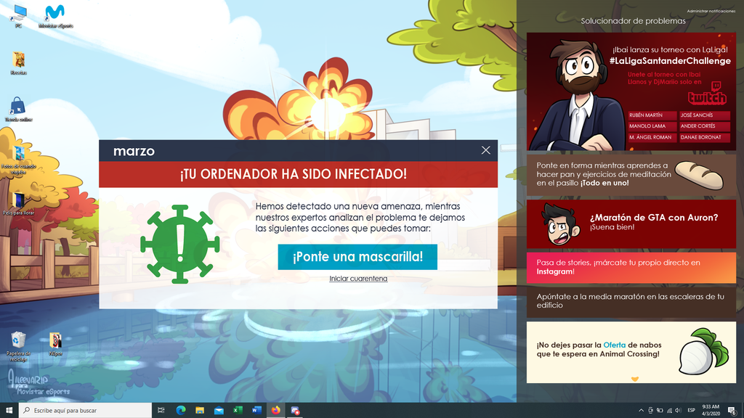
Task: Open the volume speaker tray icon
Action: coord(679,411)
